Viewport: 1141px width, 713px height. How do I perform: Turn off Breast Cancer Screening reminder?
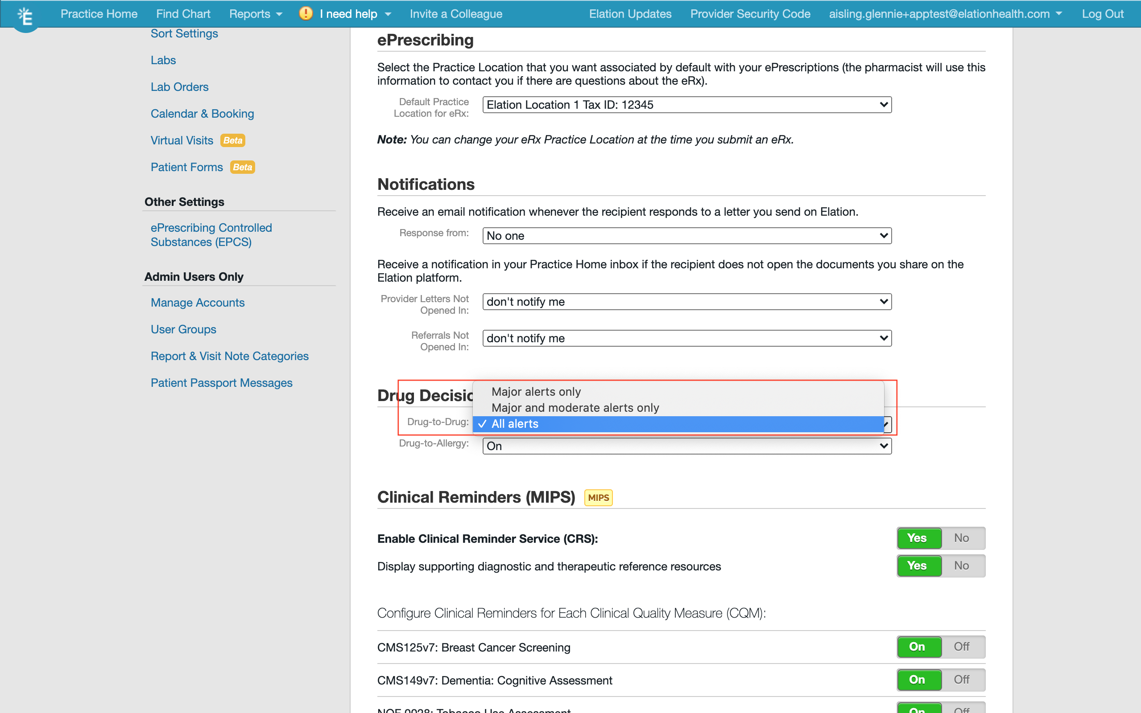(961, 647)
